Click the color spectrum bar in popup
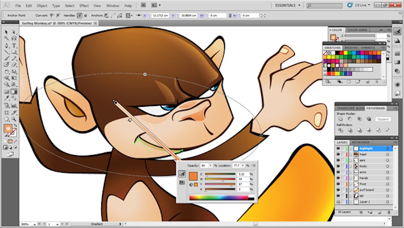 pyautogui.click(x=222, y=198)
